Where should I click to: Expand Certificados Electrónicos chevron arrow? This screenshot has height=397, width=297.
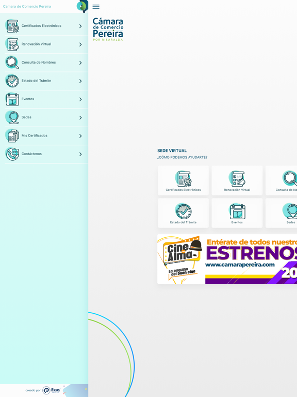(80, 26)
